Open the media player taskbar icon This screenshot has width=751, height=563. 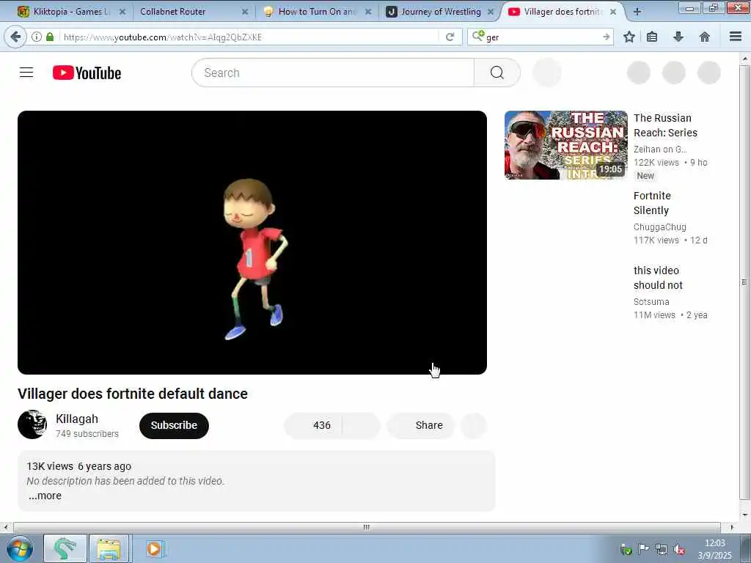[x=154, y=548]
